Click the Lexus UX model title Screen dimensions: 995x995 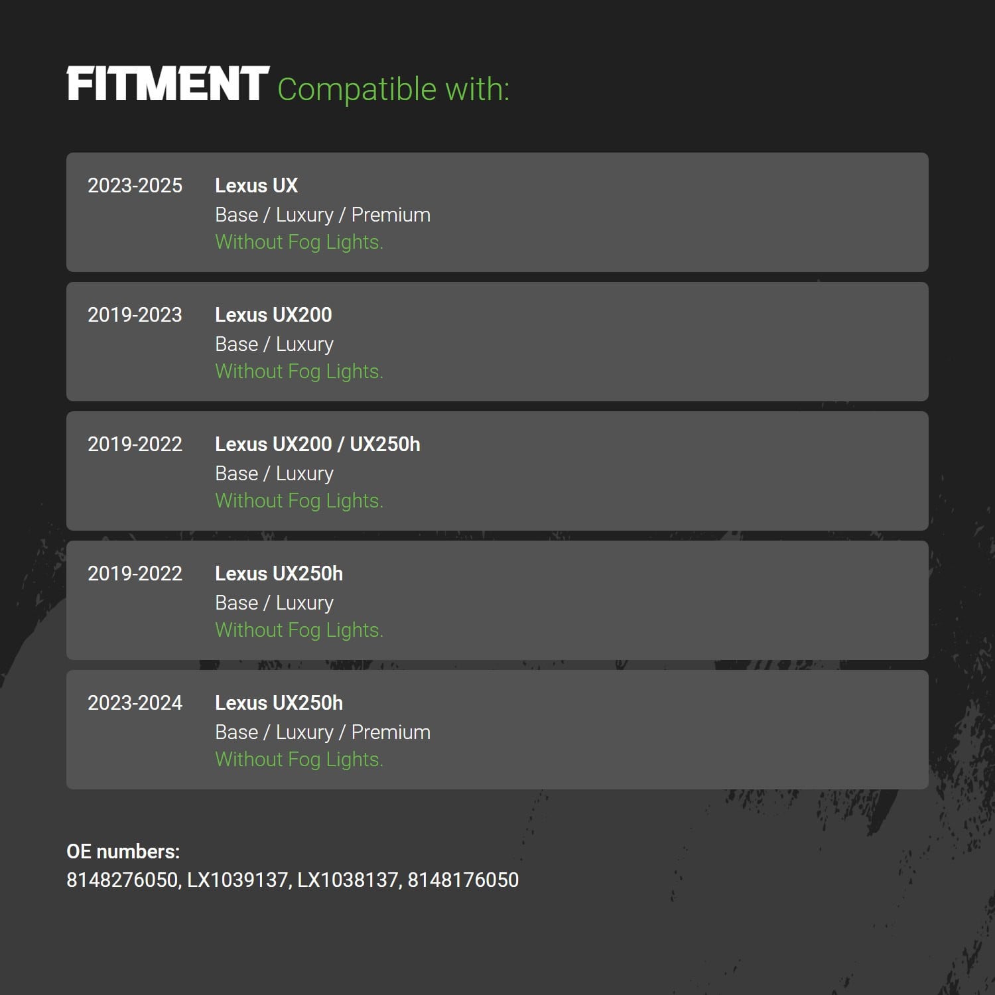point(257,185)
